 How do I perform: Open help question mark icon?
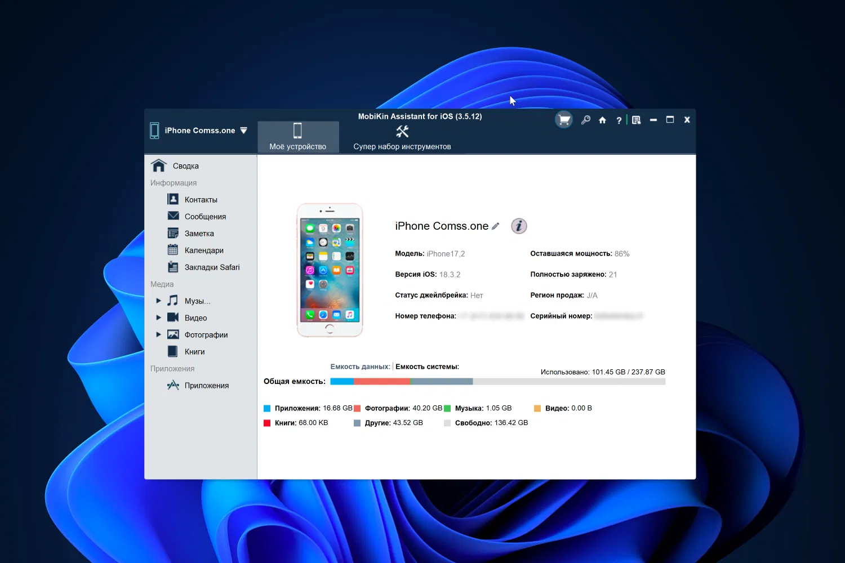click(619, 120)
